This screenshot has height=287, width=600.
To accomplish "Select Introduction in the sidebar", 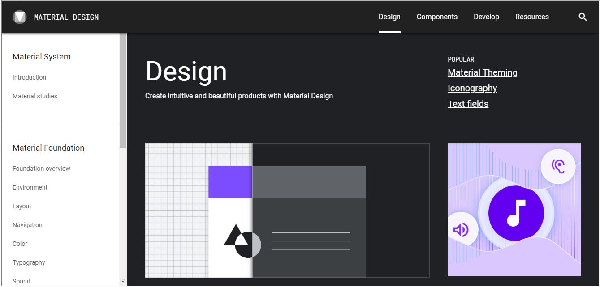I will (29, 77).
